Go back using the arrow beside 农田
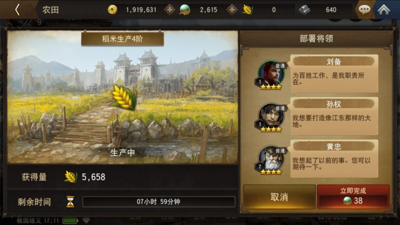Viewport: 400px width, 225px height. pyautogui.click(x=17, y=10)
